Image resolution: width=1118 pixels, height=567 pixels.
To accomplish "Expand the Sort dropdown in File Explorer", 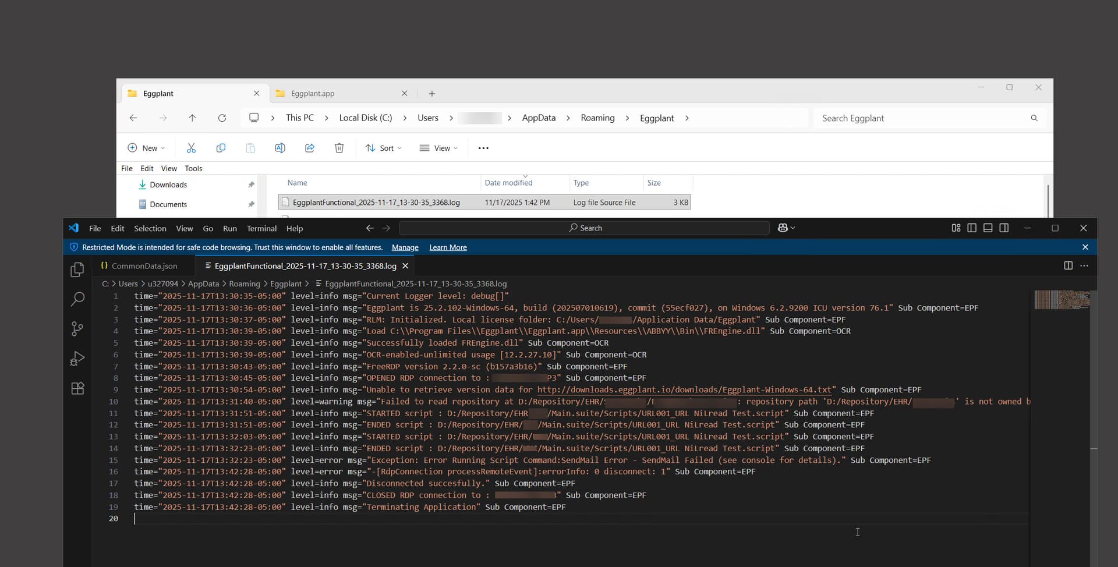I will 383,148.
